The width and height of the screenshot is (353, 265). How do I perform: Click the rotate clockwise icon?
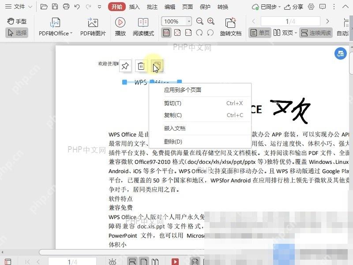pyautogui.click(x=199, y=33)
